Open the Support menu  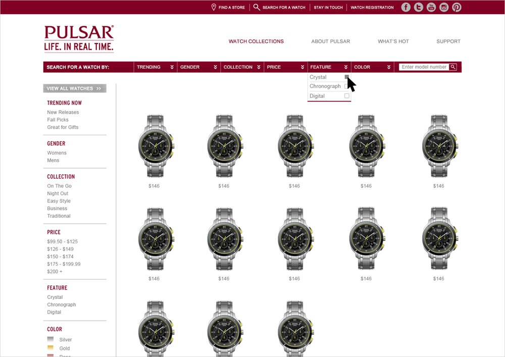[448, 41]
